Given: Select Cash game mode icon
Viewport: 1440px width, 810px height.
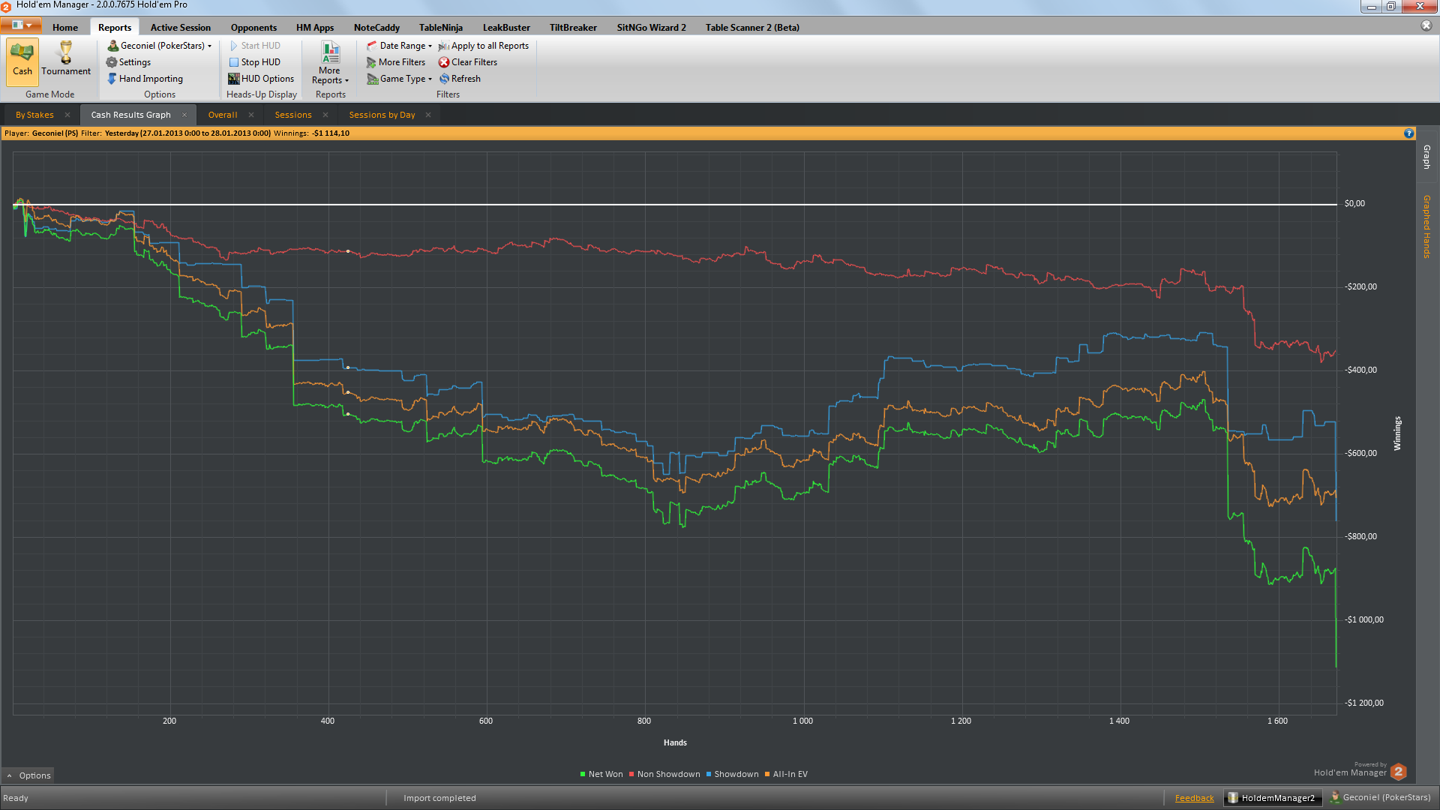Looking at the screenshot, I should tap(22, 54).
